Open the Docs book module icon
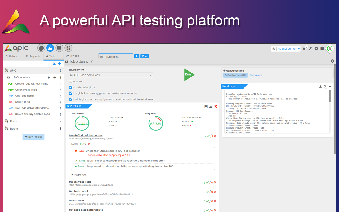The width and height of the screenshot is (339, 212). coord(59,48)
